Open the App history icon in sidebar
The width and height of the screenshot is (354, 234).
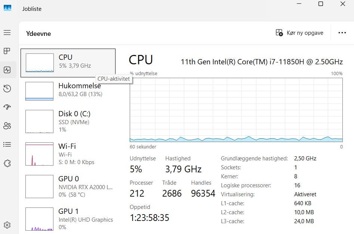click(x=7, y=89)
